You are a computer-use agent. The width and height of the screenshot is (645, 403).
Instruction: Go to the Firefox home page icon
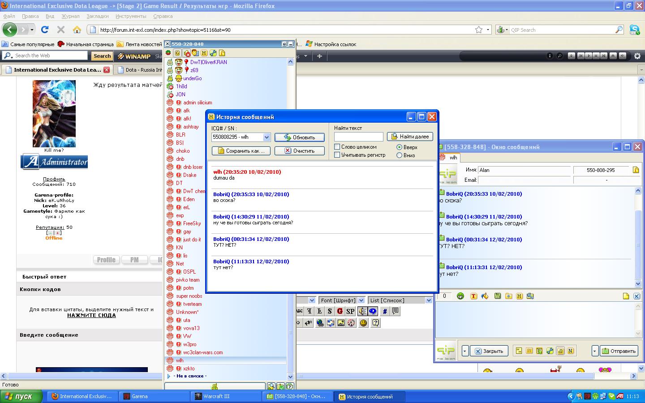click(77, 30)
